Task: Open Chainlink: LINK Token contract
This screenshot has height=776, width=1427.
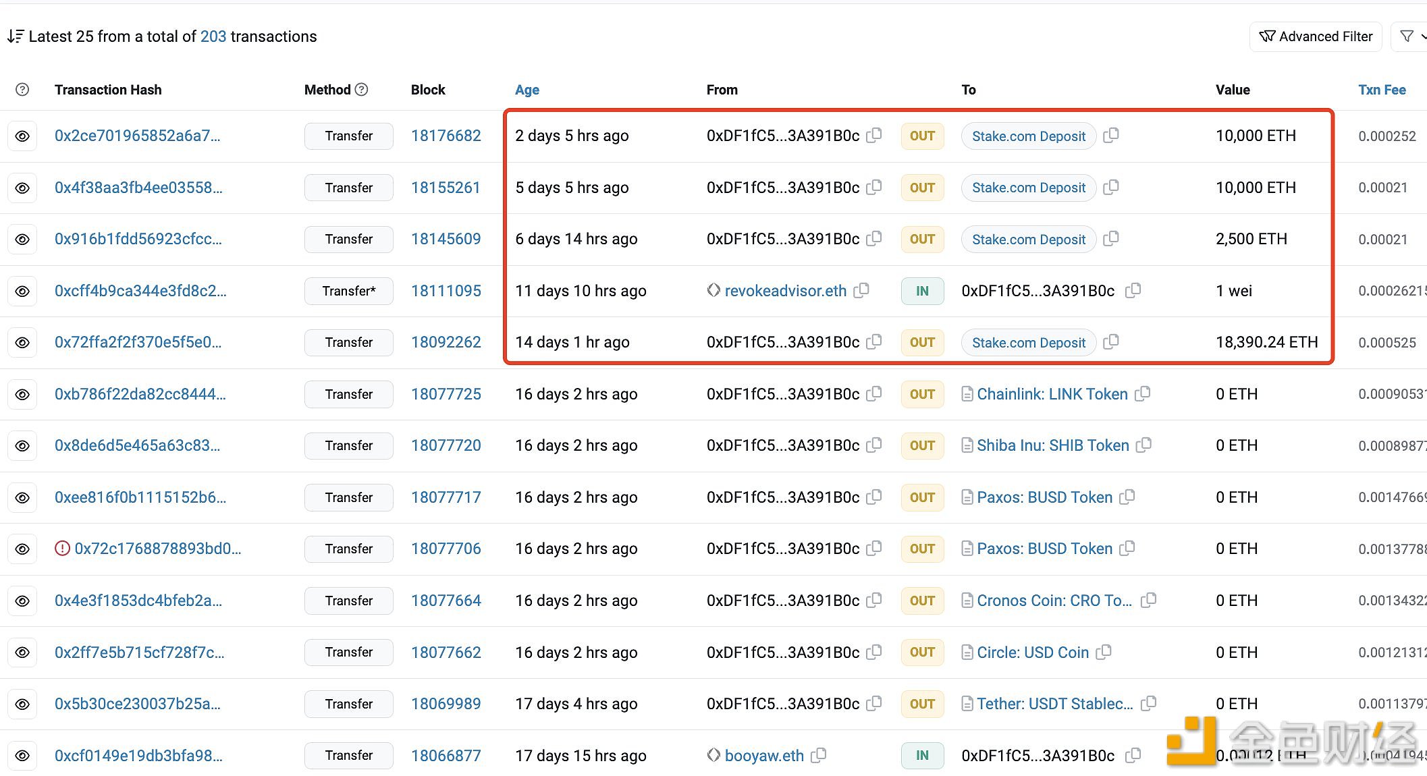Action: coord(1052,394)
